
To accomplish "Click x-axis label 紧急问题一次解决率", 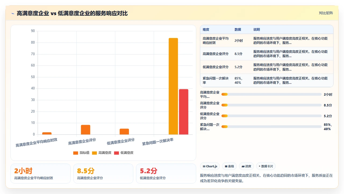I will point(158,141).
